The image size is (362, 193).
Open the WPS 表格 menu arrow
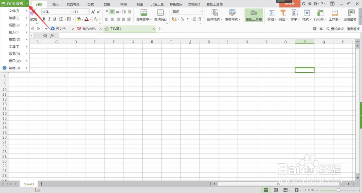(27, 4)
